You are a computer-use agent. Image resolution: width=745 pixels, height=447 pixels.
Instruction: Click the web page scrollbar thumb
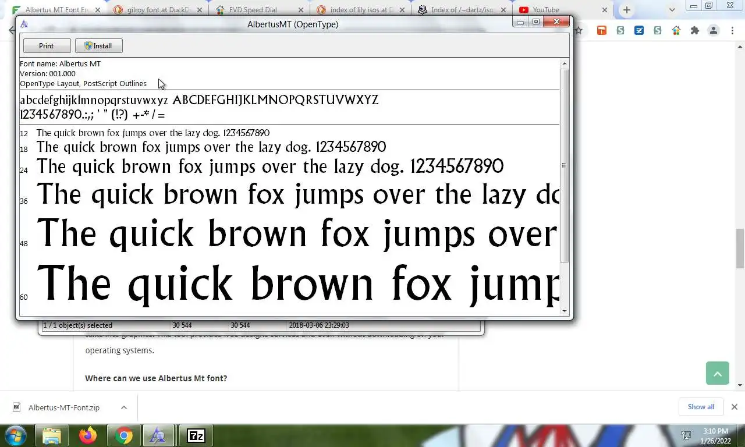click(740, 249)
